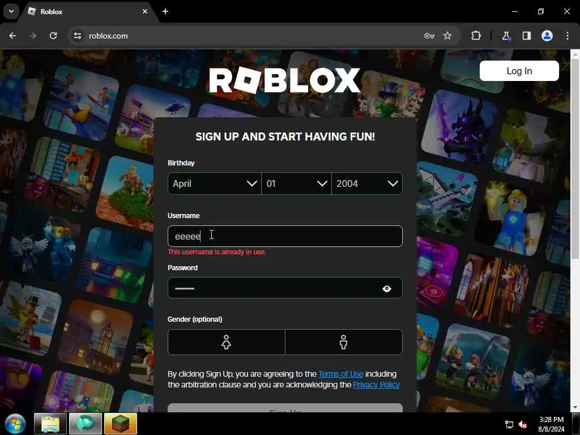Click the scrollbar up arrow

pos(575,54)
